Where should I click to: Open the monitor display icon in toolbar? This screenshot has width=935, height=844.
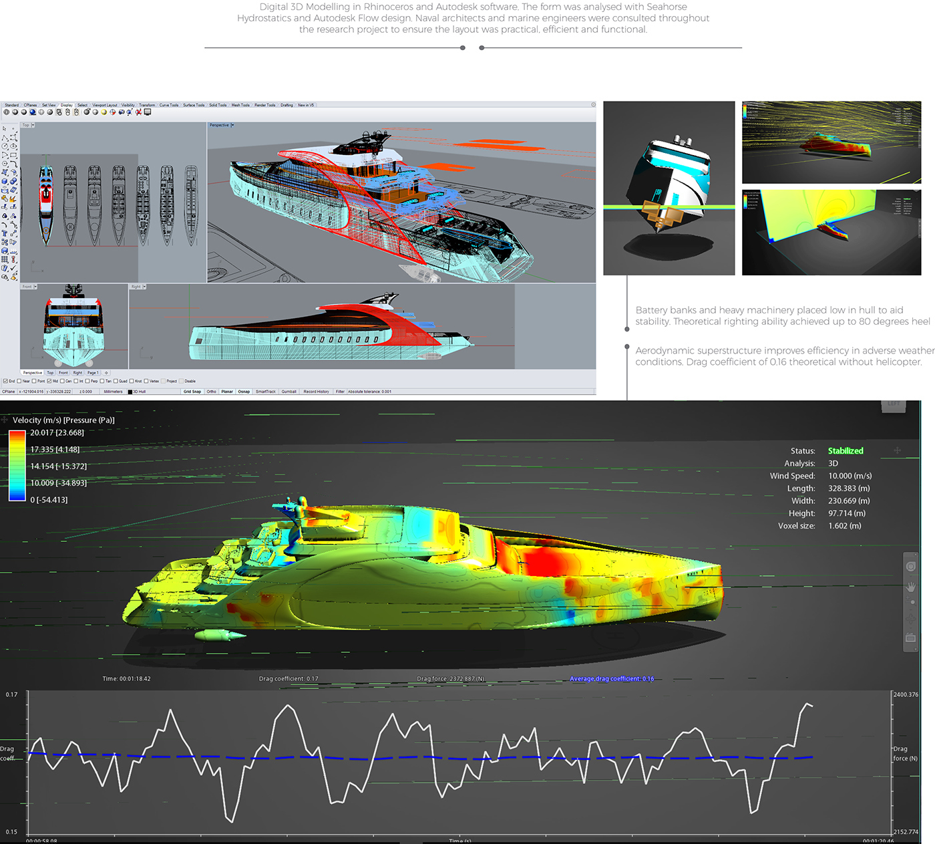pos(147,112)
